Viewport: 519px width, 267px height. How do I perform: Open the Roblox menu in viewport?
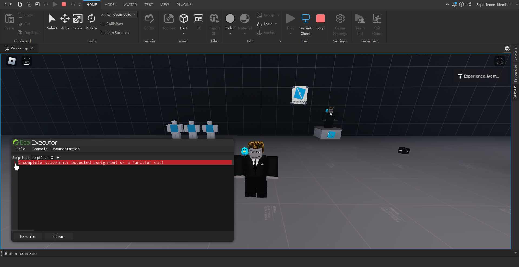pos(12,61)
